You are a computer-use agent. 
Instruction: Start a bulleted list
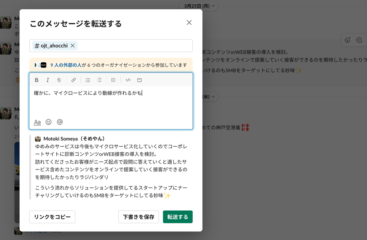(x=99, y=80)
